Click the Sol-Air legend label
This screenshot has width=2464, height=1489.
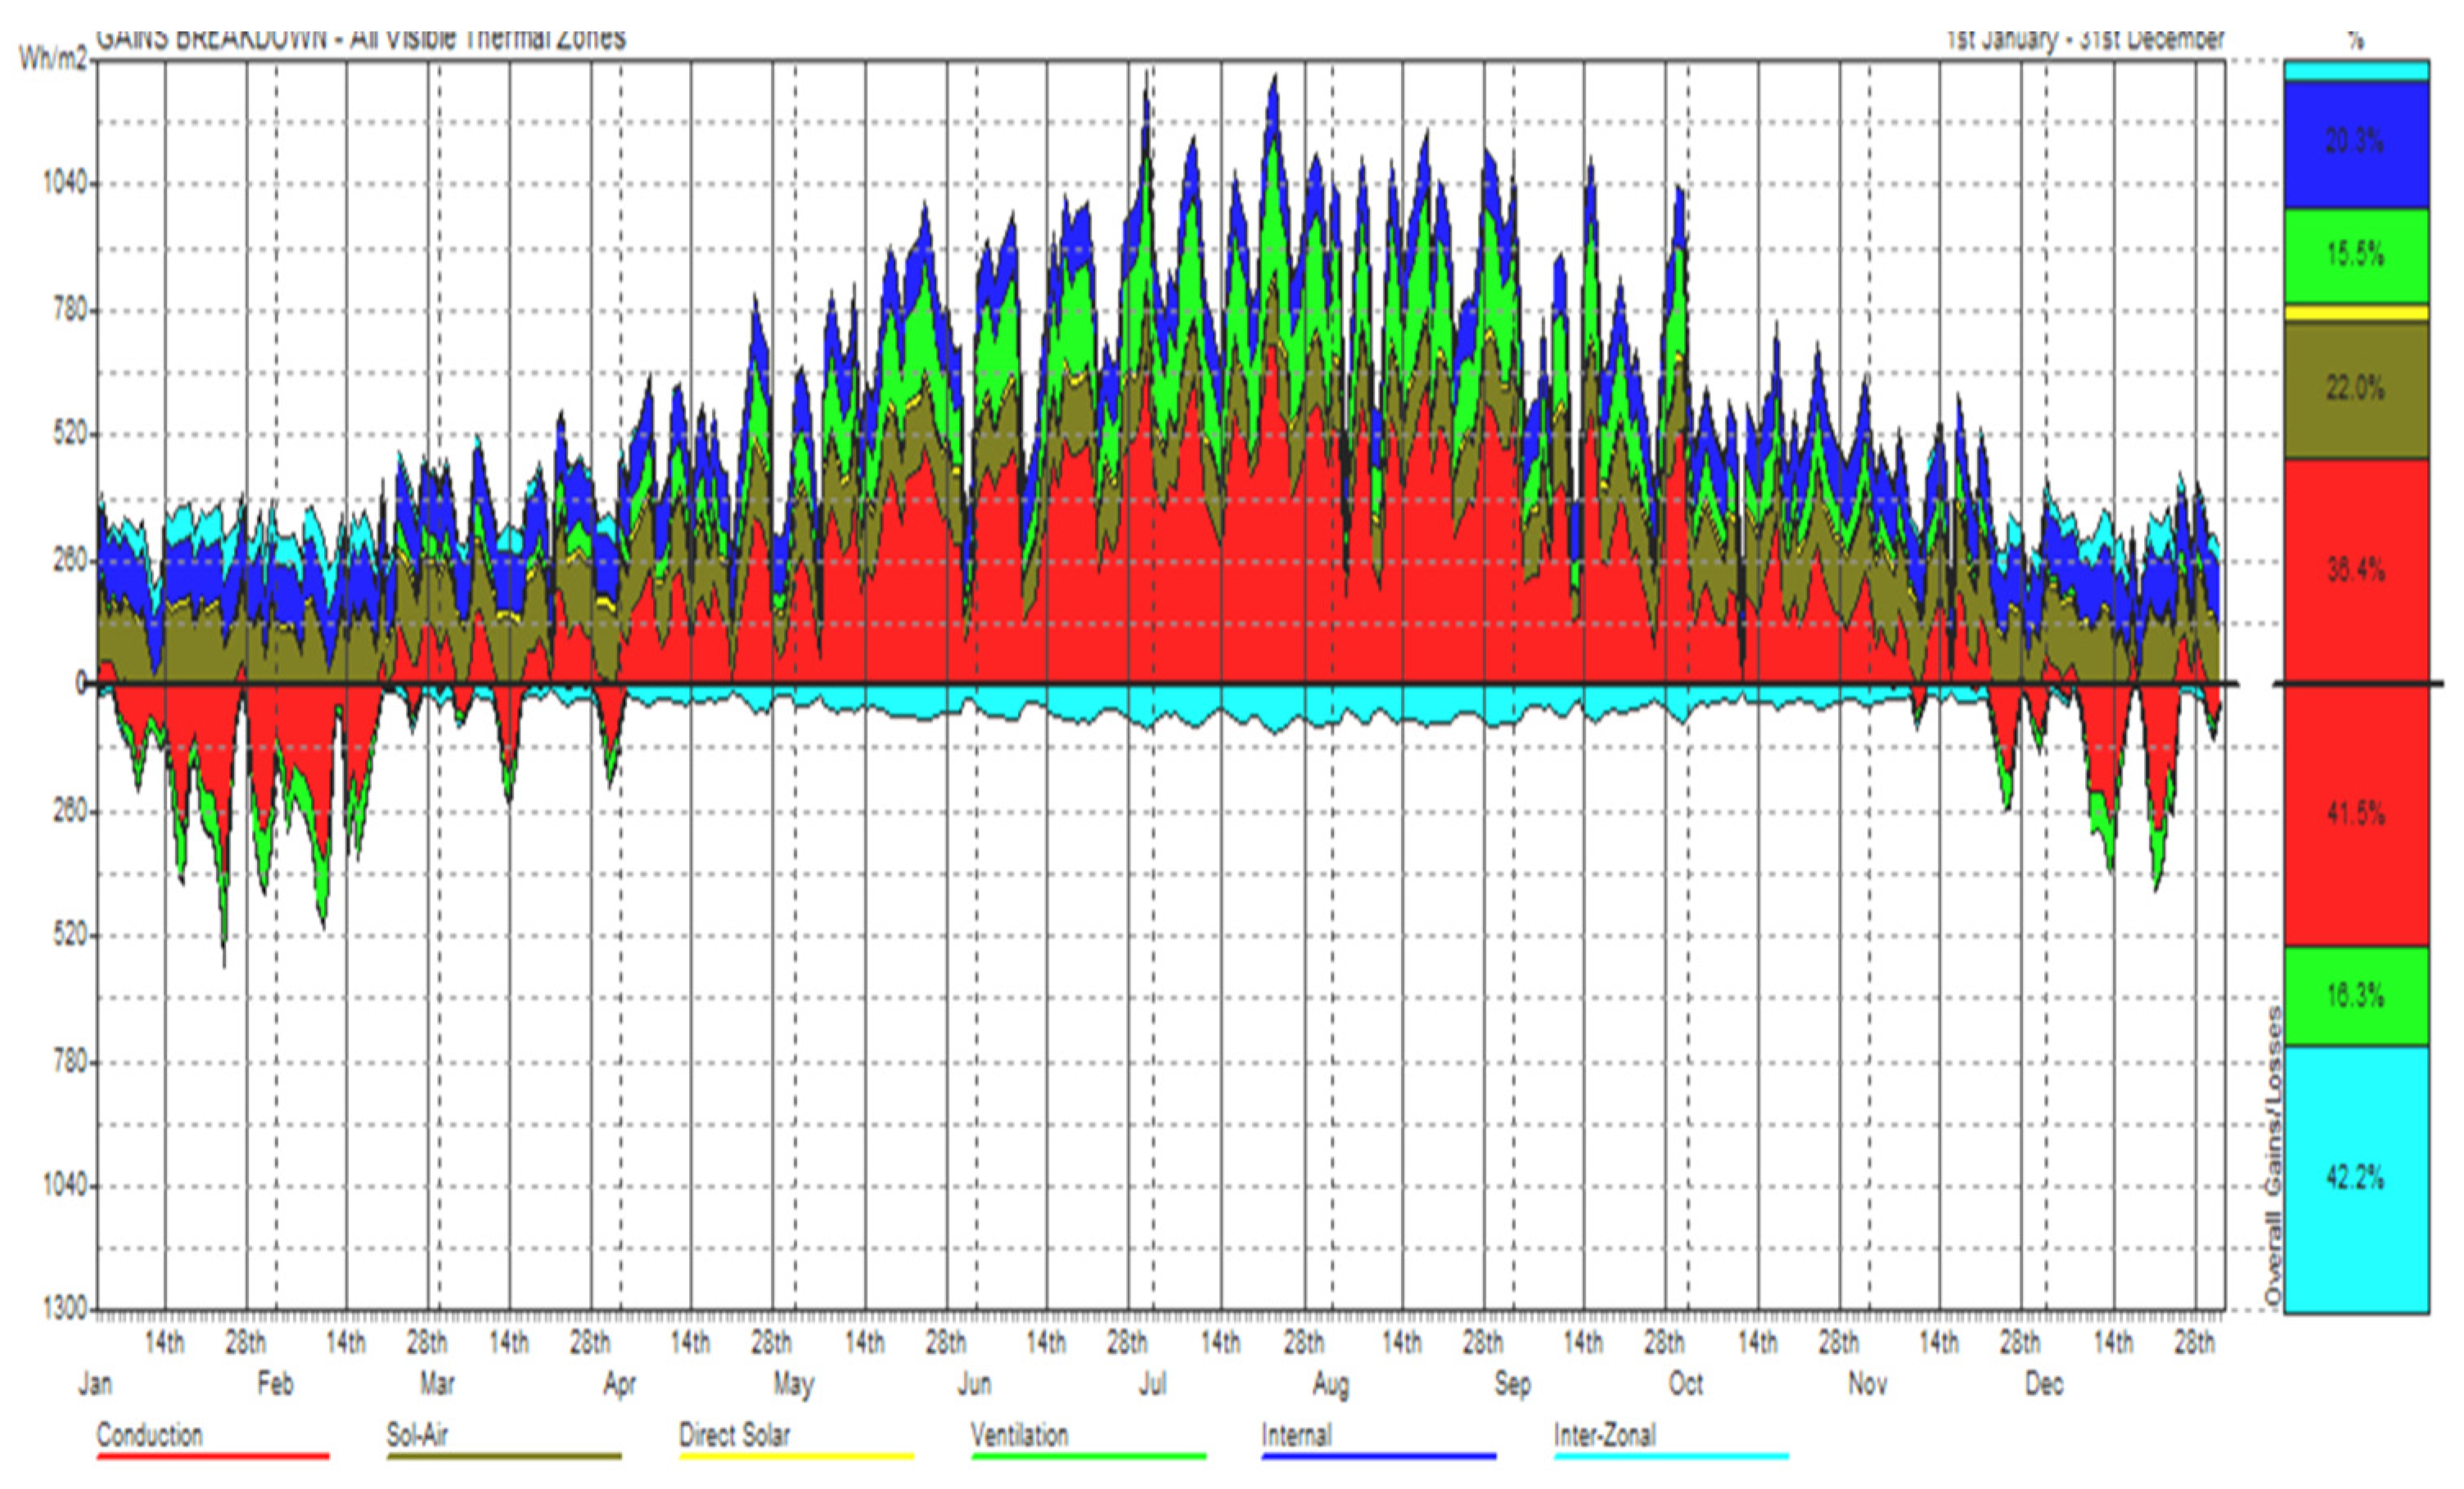tap(417, 1435)
